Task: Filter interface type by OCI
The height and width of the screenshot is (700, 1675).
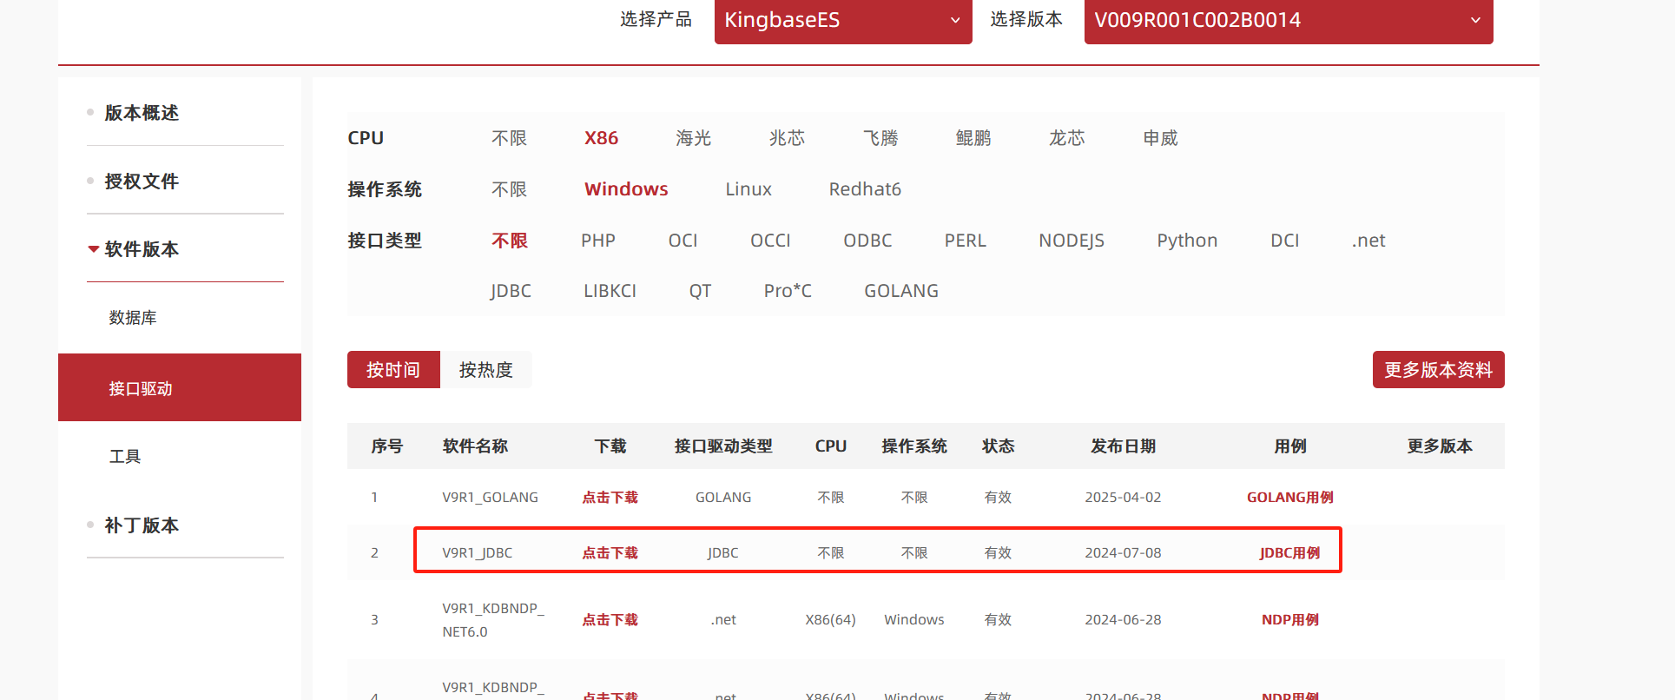Action: (x=683, y=241)
